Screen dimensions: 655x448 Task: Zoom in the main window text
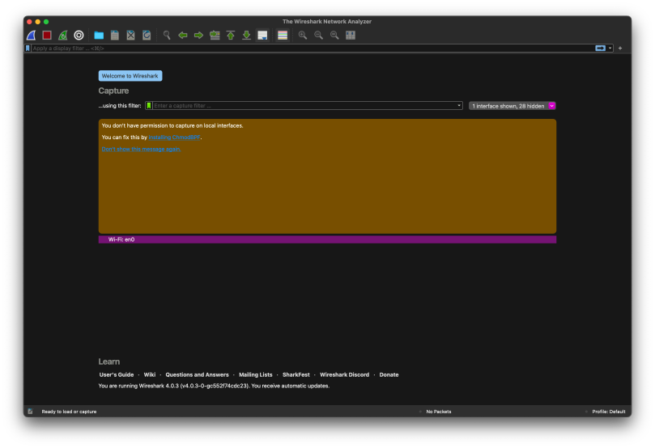303,36
